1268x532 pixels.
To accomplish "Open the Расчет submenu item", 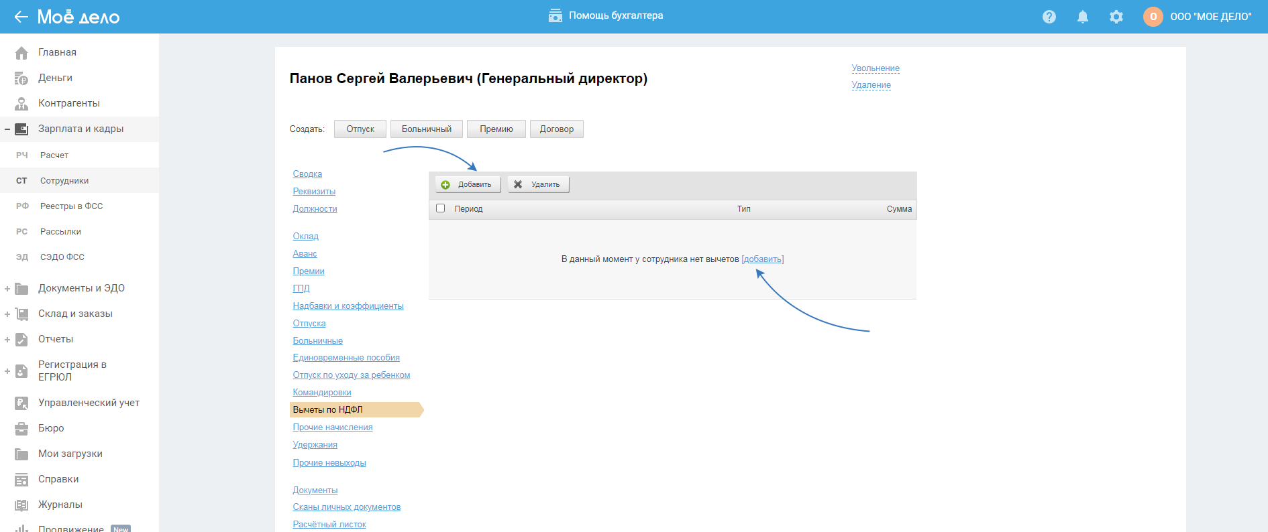I will coord(79,155).
